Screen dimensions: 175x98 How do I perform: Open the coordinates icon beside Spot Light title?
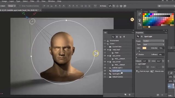pos(142,36)
